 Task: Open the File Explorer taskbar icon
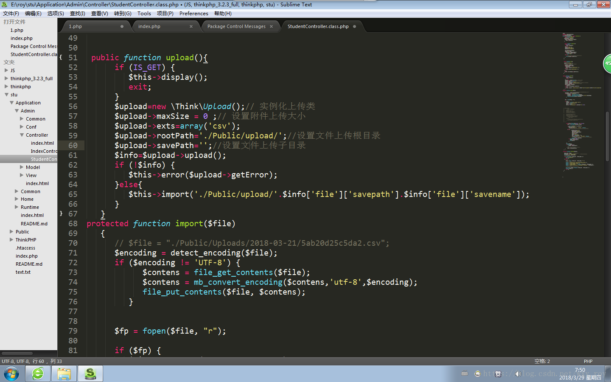(x=64, y=374)
